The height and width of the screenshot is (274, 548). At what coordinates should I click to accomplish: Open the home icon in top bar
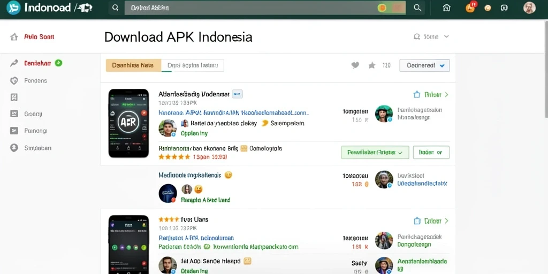(x=446, y=7)
